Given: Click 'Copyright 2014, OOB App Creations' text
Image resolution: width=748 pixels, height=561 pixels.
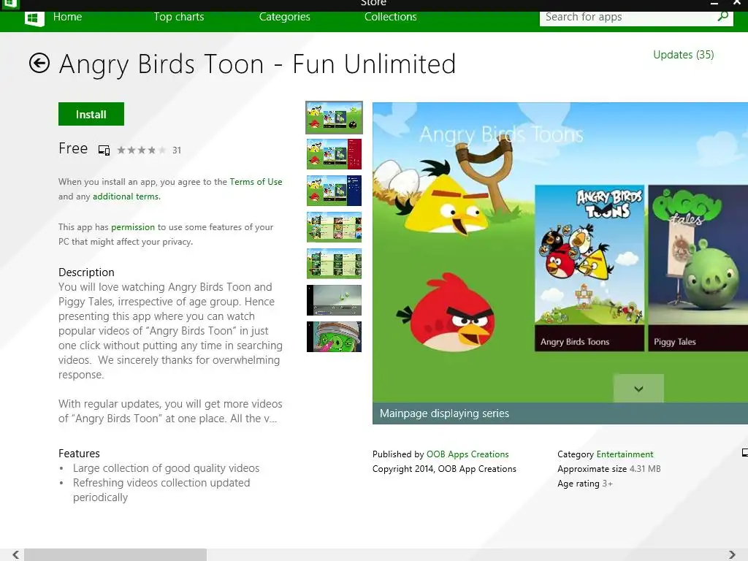Looking at the screenshot, I should (x=444, y=469).
